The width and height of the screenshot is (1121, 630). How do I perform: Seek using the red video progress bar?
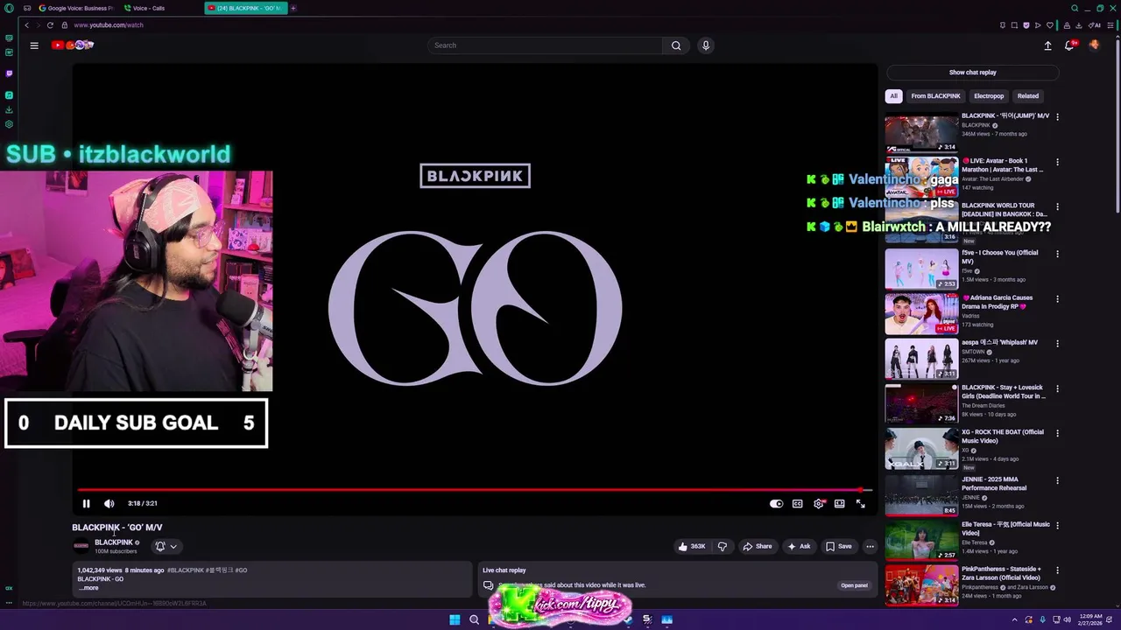[474, 490]
